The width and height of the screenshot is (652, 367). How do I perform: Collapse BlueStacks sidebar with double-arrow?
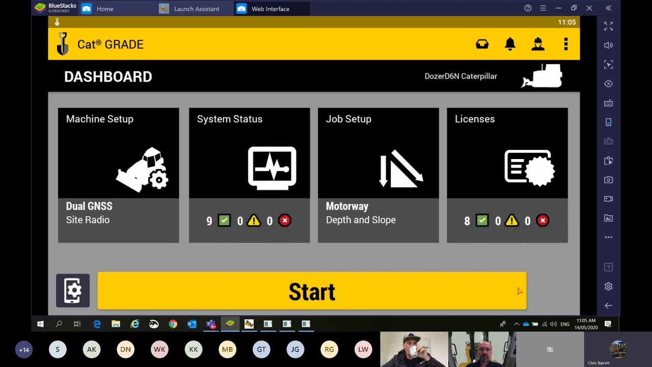[x=608, y=8]
